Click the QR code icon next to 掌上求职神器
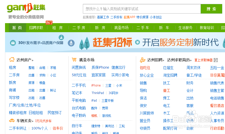 coord(216,60)
